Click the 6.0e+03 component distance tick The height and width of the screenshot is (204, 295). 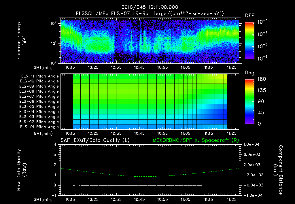click(x=252, y=155)
